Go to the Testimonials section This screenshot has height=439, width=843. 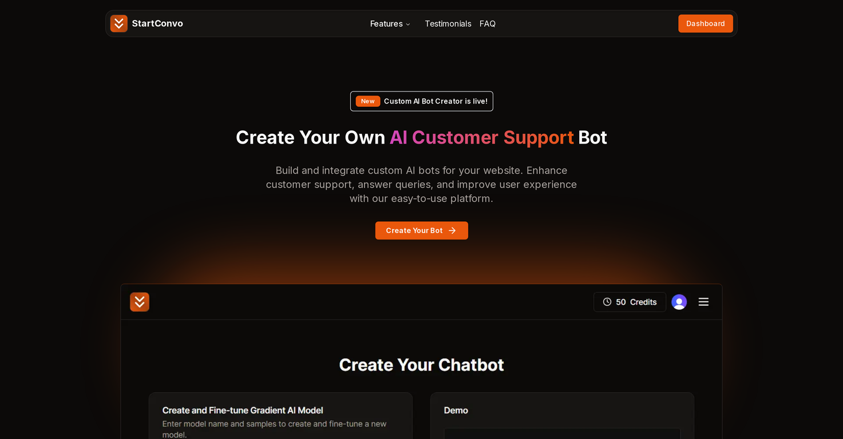click(x=448, y=23)
